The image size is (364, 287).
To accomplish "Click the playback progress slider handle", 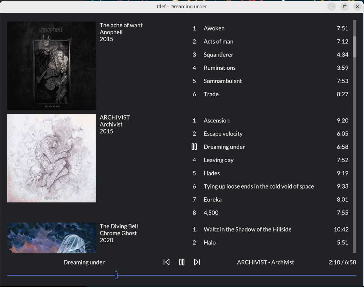I will tap(116, 275).
